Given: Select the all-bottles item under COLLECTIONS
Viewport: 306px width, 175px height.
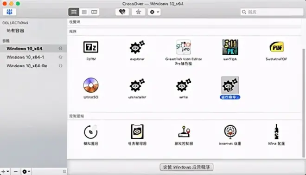Looking at the screenshot, I should [x=15, y=31].
